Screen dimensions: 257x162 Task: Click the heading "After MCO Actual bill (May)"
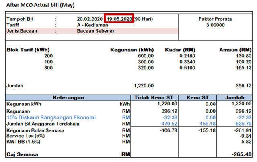(40, 5)
